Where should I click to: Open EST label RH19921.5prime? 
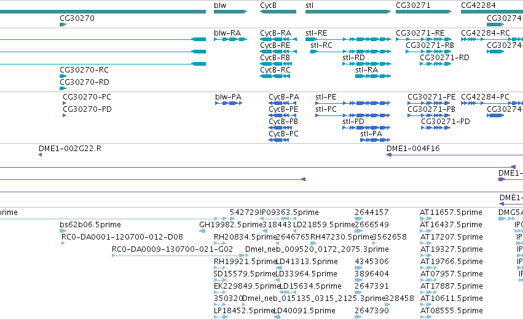[245, 262]
